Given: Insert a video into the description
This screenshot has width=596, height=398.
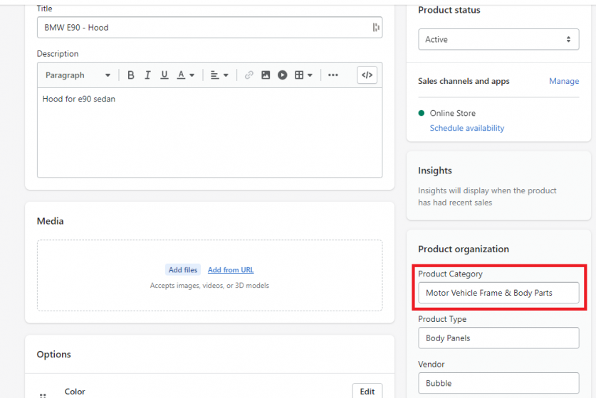Looking at the screenshot, I should click(x=283, y=75).
